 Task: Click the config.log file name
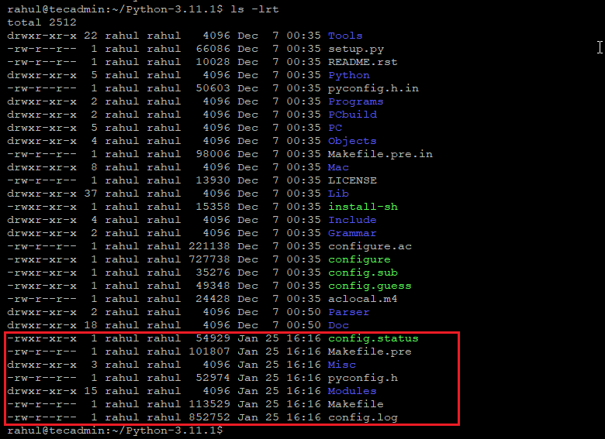[362, 417]
